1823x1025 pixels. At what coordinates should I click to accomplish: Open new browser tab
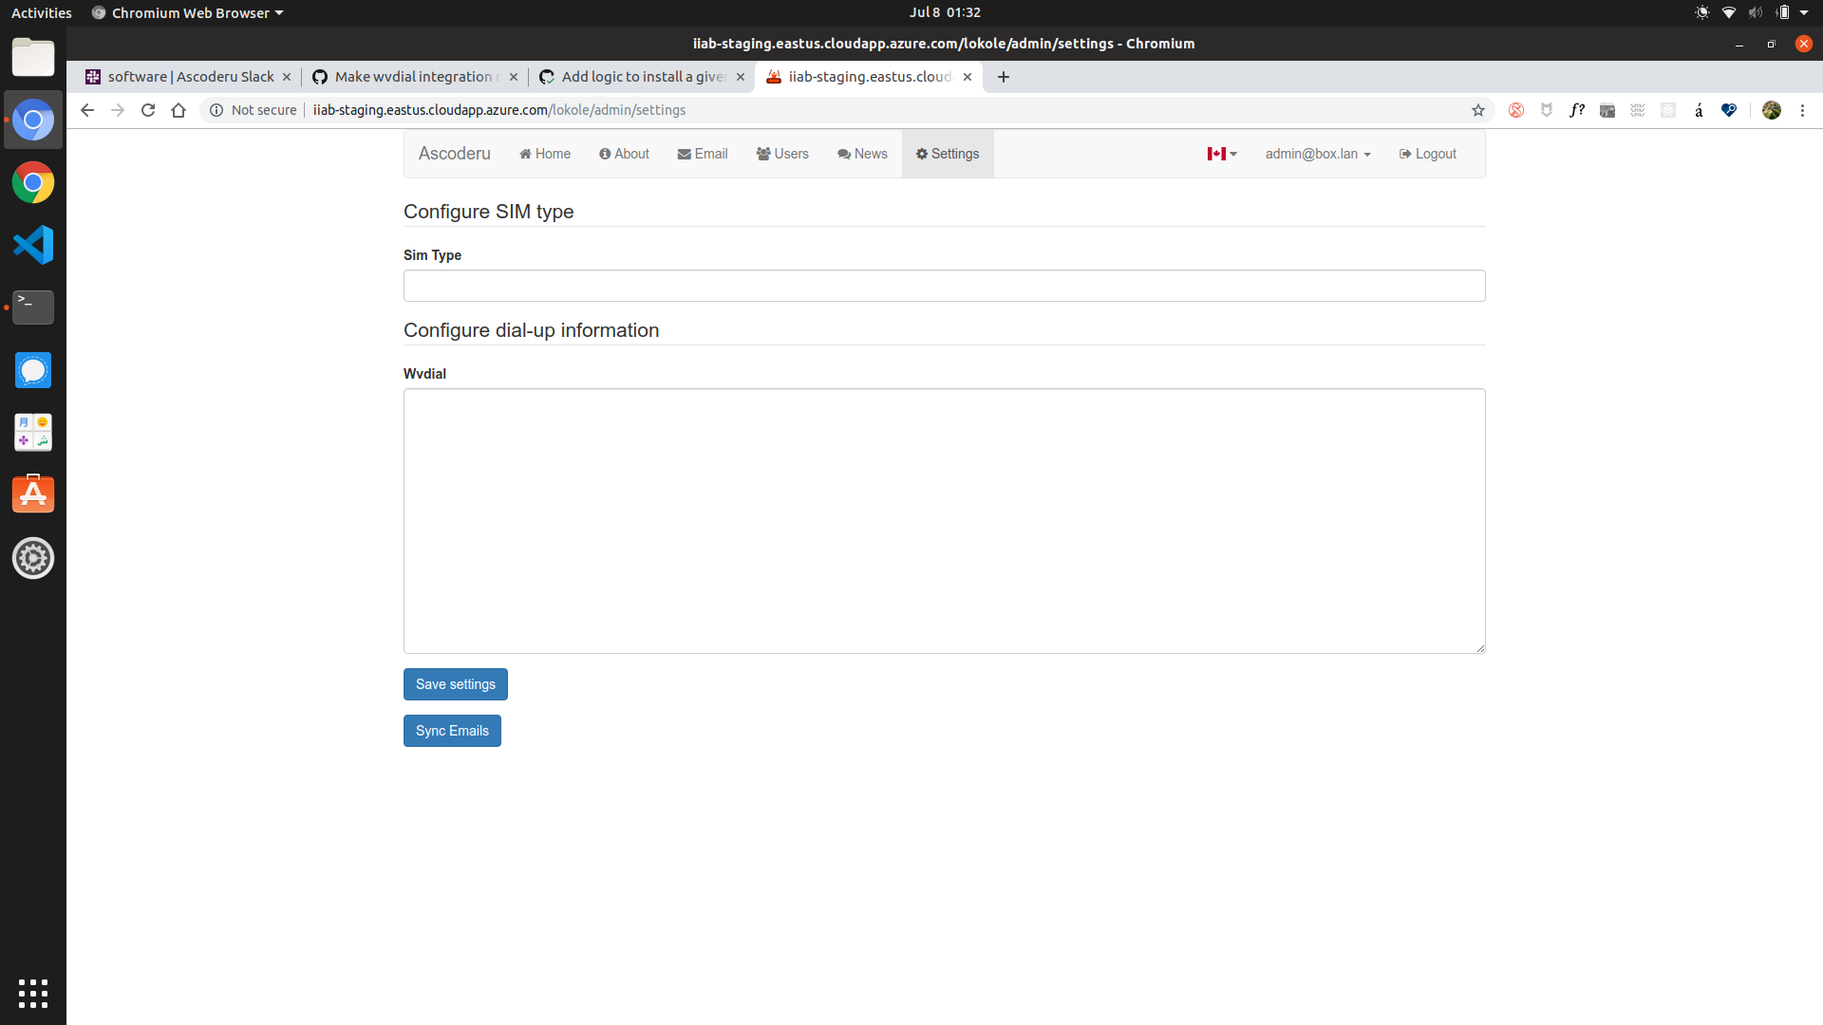tap(1004, 77)
